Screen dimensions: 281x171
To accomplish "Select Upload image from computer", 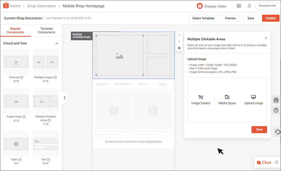I will [x=253, y=100].
